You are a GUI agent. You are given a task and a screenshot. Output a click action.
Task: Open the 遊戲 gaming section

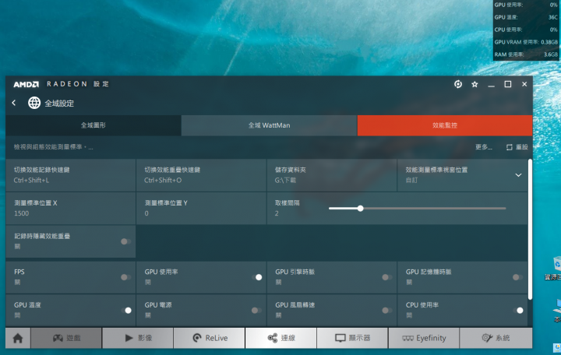click(66, 338)
